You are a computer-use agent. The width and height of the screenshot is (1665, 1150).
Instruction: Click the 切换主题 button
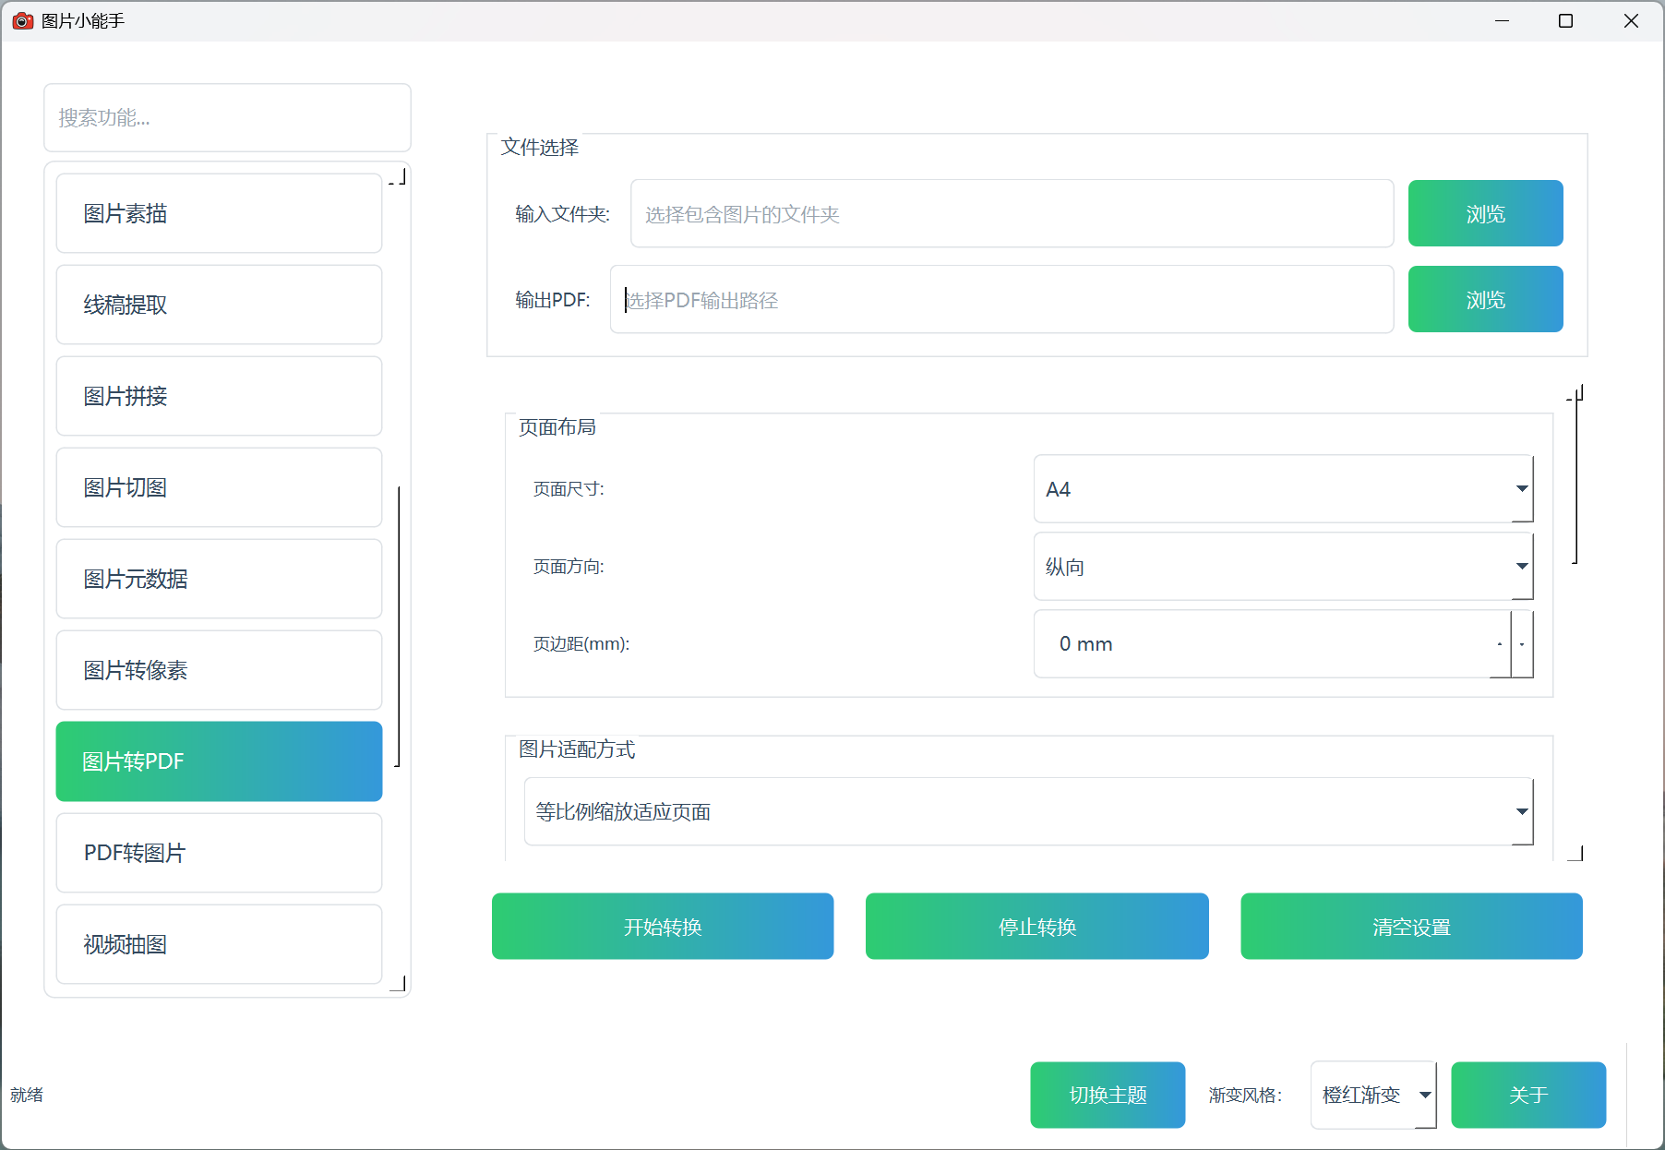point(1108,1096)
